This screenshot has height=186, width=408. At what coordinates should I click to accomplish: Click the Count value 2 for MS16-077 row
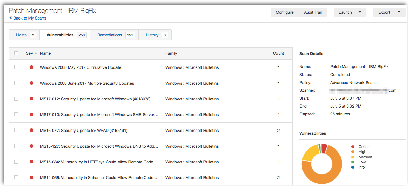(x=279, y=131)
